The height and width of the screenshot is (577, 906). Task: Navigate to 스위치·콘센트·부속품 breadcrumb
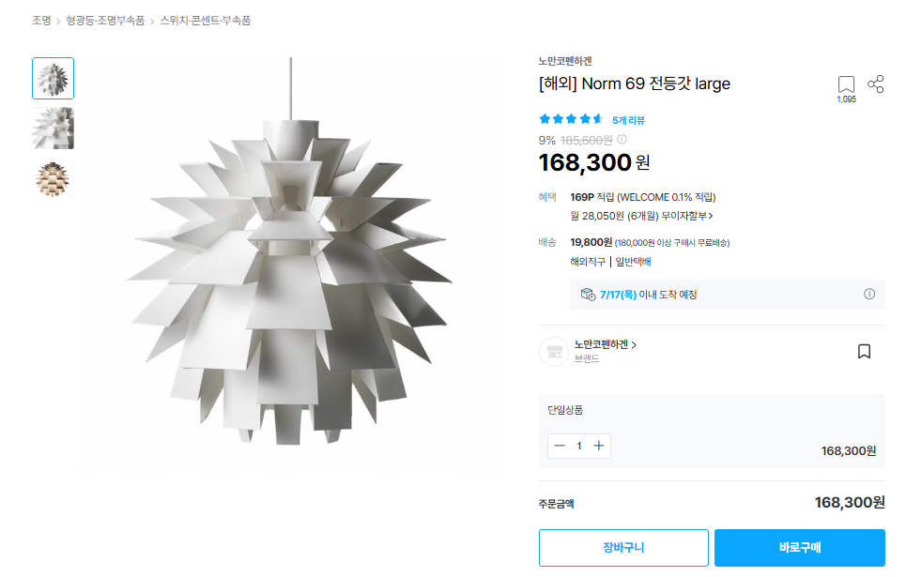pos(205,20)
